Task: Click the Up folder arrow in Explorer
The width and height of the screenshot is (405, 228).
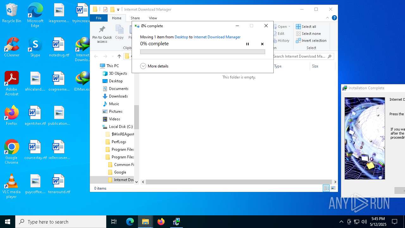Action: pos(119,56)
